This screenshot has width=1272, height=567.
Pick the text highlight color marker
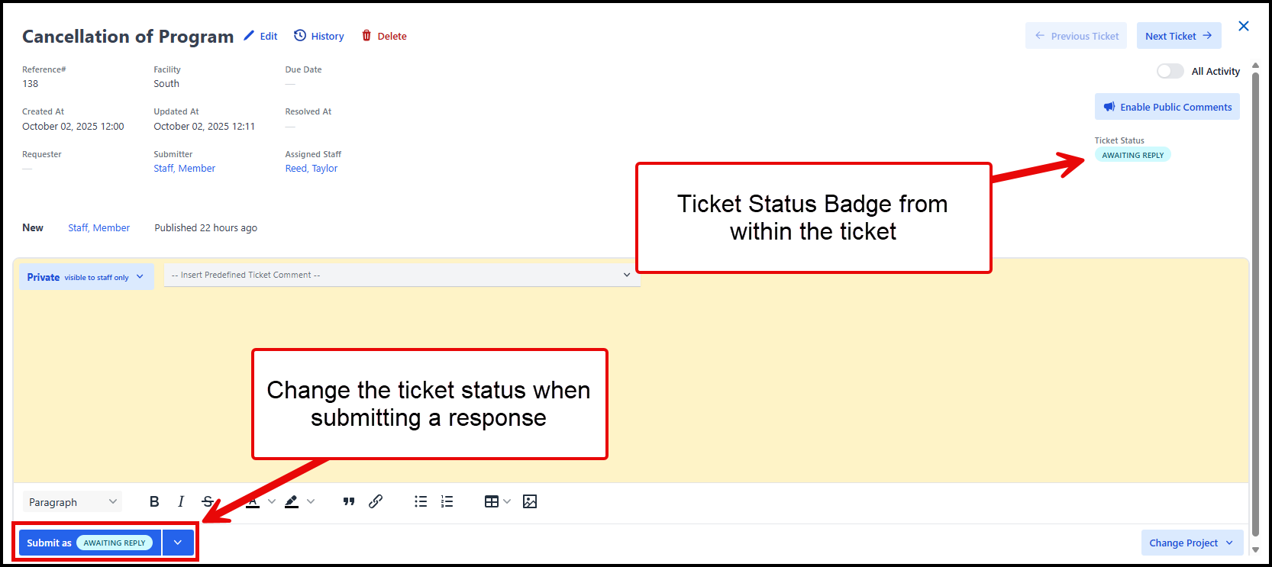[292, 501]
